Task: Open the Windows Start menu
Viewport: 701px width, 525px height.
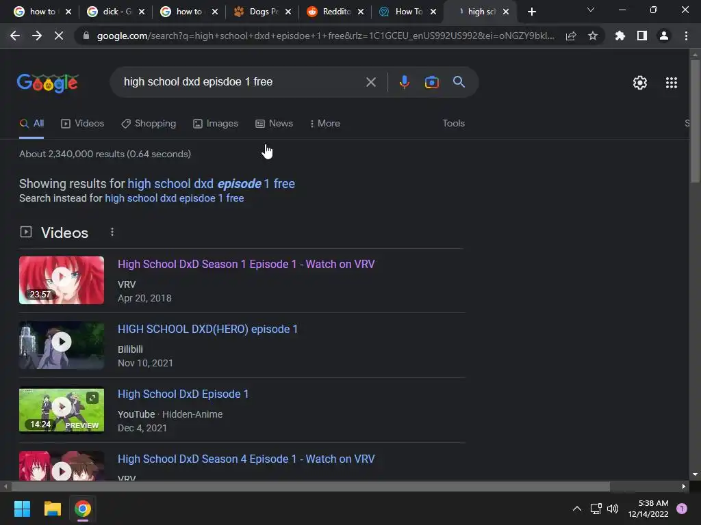Action: (22, 509)
